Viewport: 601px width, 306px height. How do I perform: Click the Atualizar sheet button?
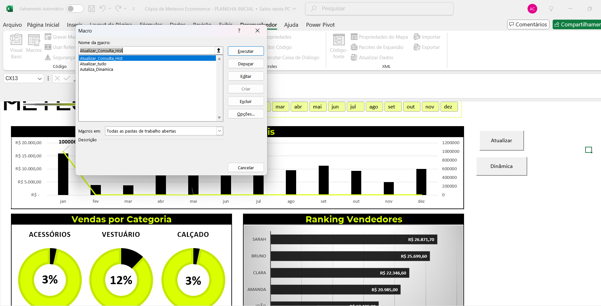pos(501,141)
